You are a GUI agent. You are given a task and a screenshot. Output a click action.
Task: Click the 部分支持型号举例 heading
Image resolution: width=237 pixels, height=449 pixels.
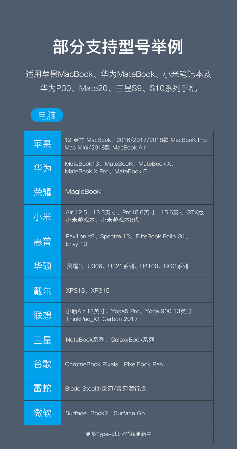click(118, 46)
